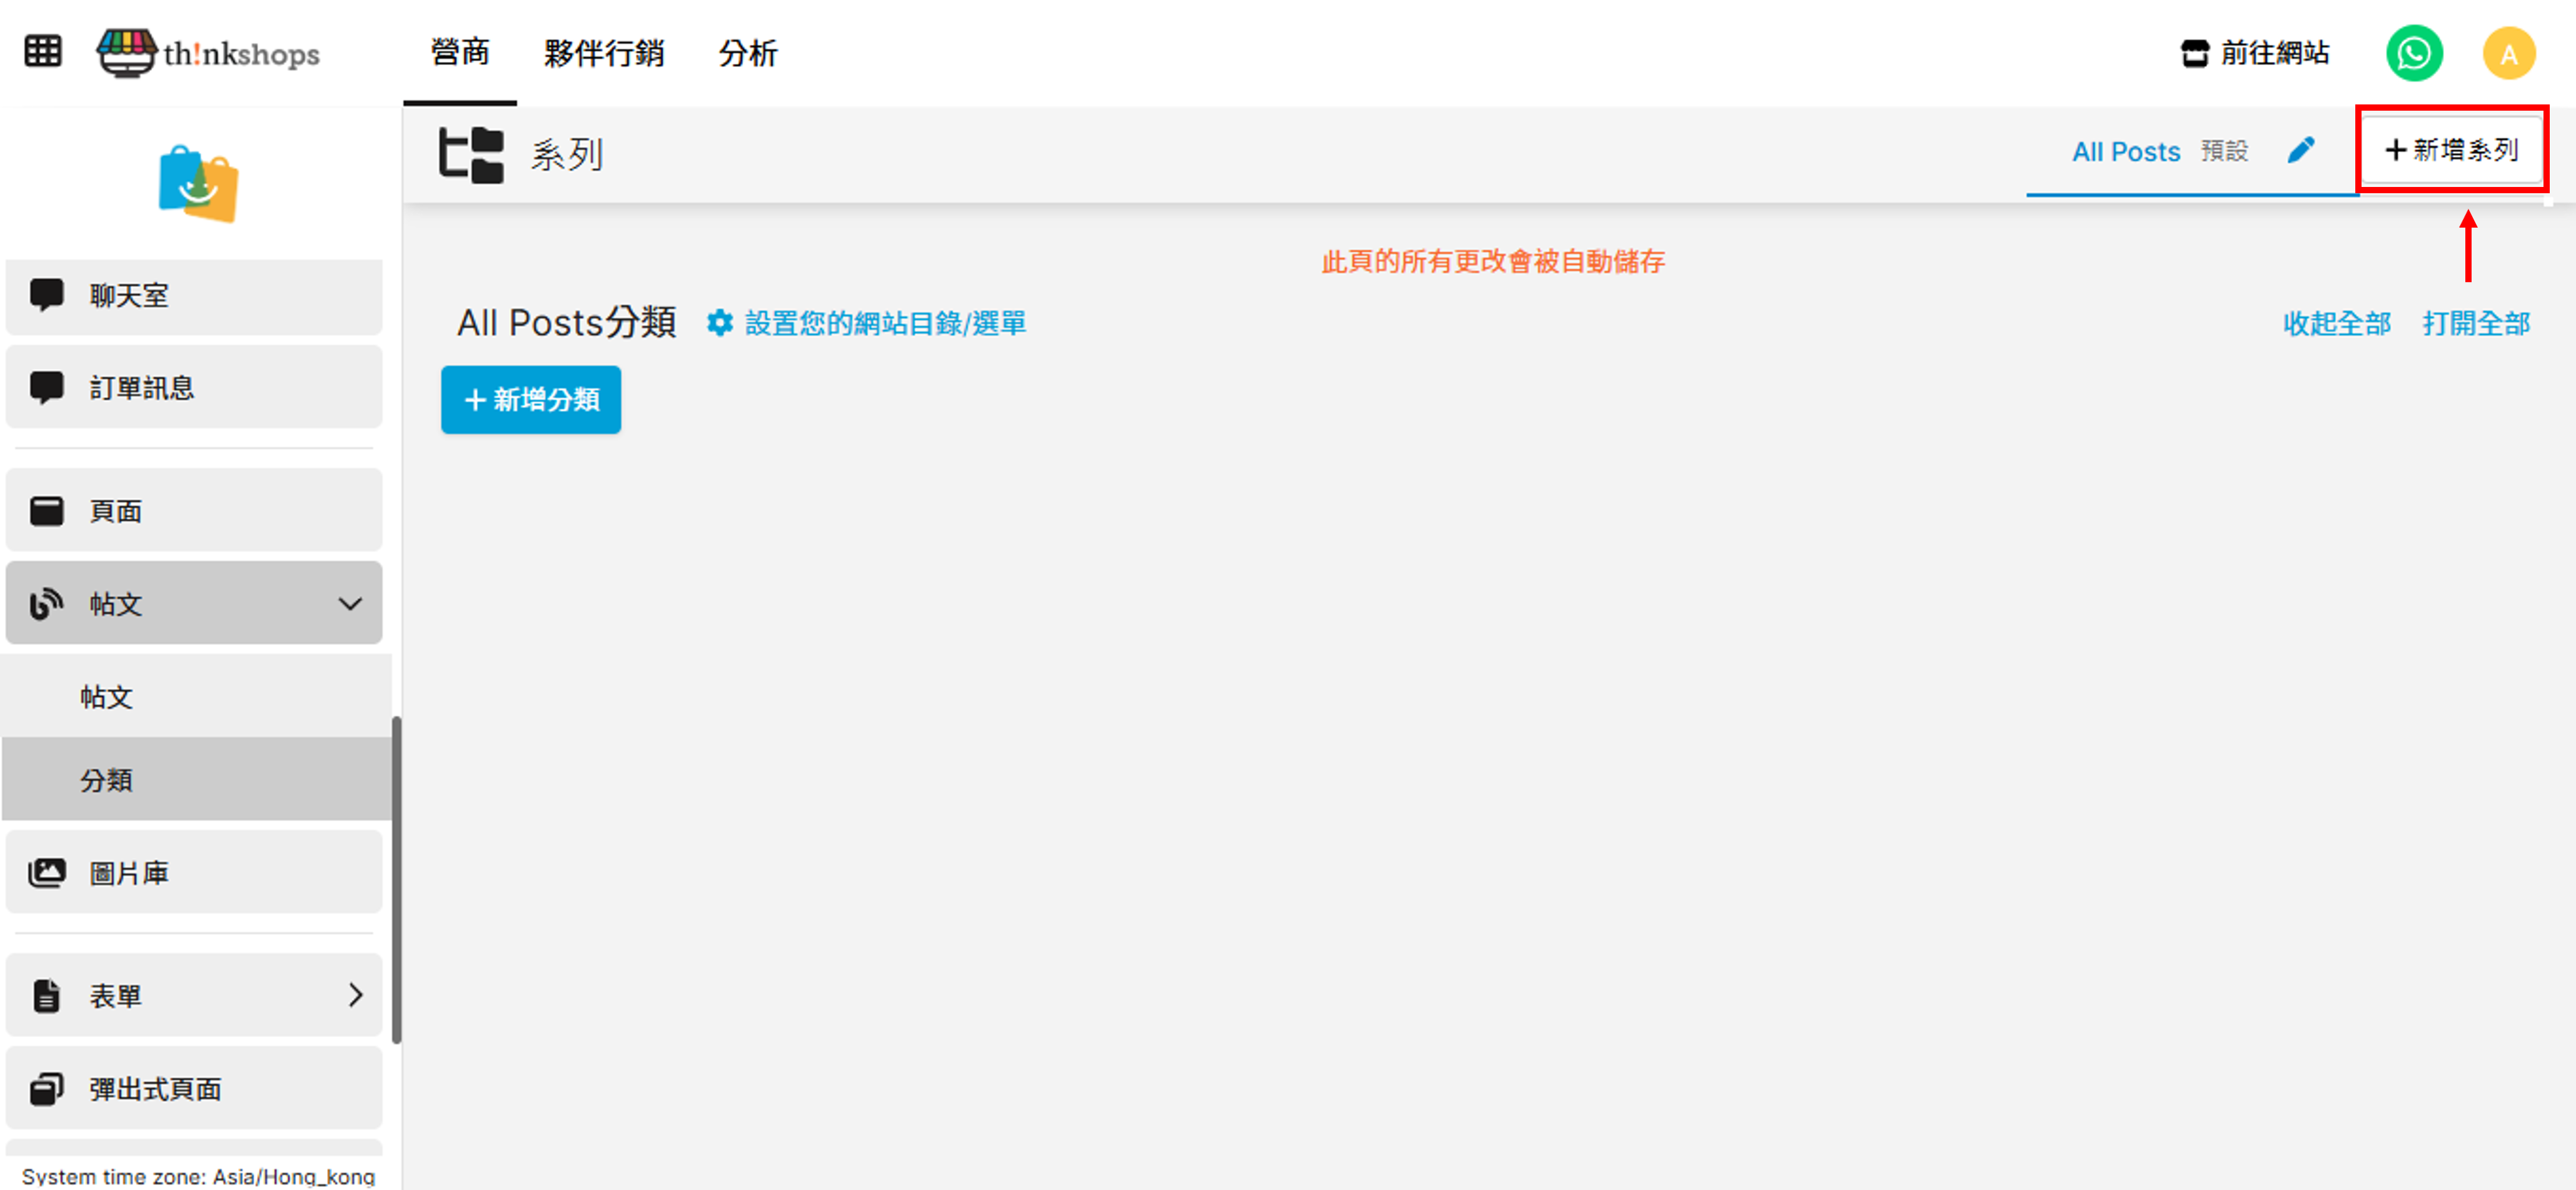2576x1190 pixels.
Task: Click the sidebar vertical scrollbar
Action: pyautogui.click(x=397, y=880)
